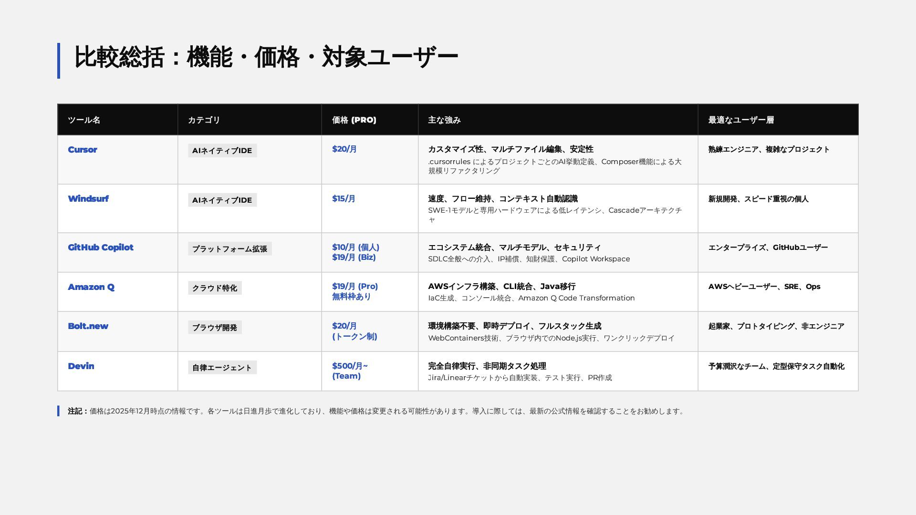Select the AIネイティブIDE badge in Cursor row
916x515 pixels.
coord(222,151)
